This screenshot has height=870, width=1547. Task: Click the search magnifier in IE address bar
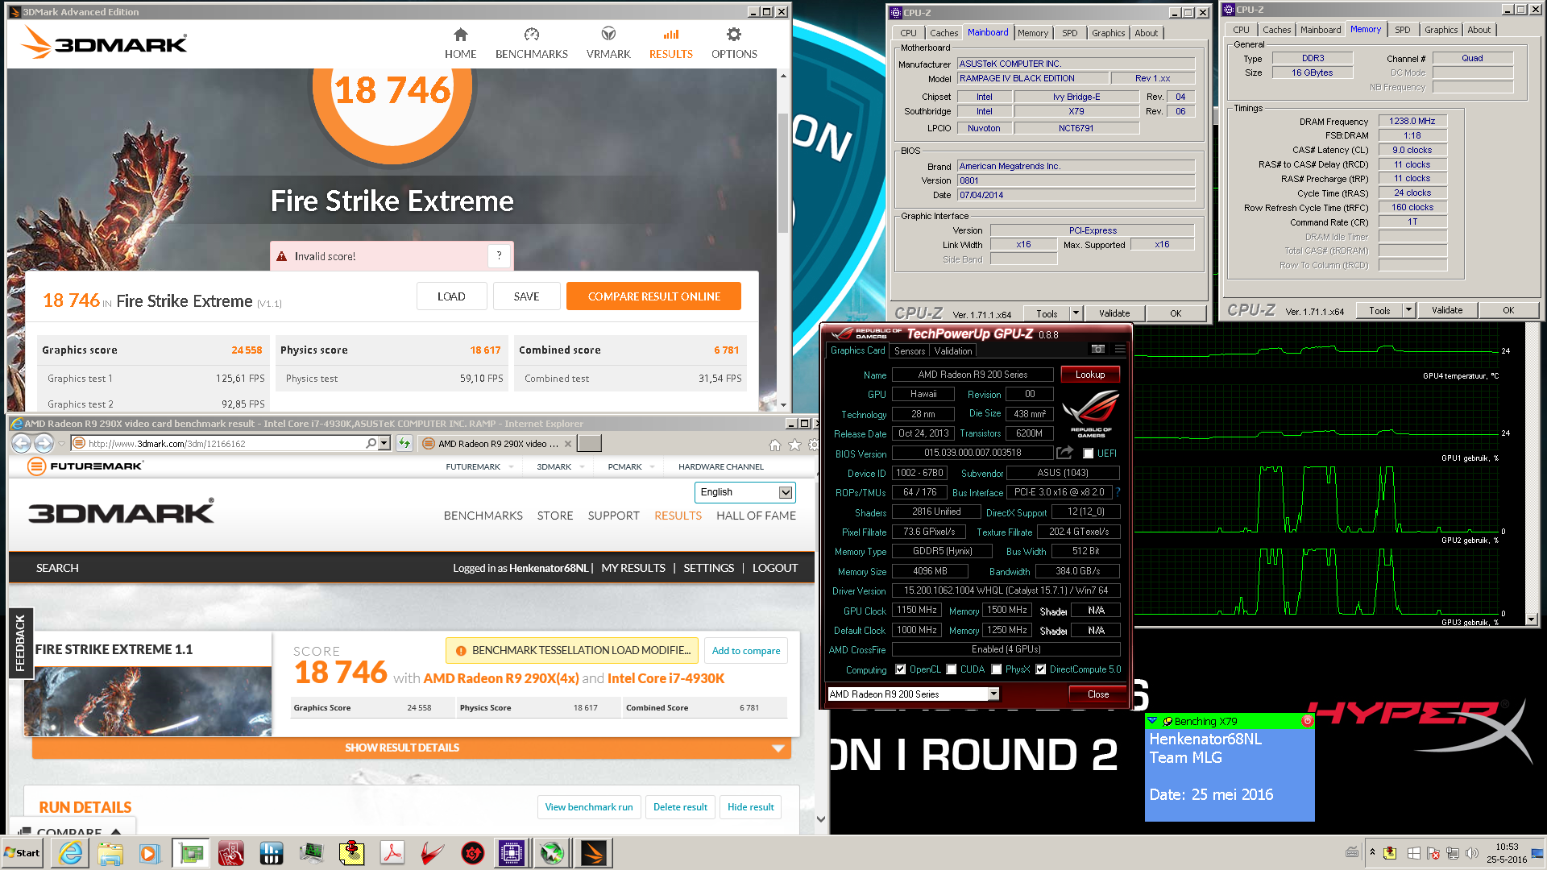pos(371,443)
